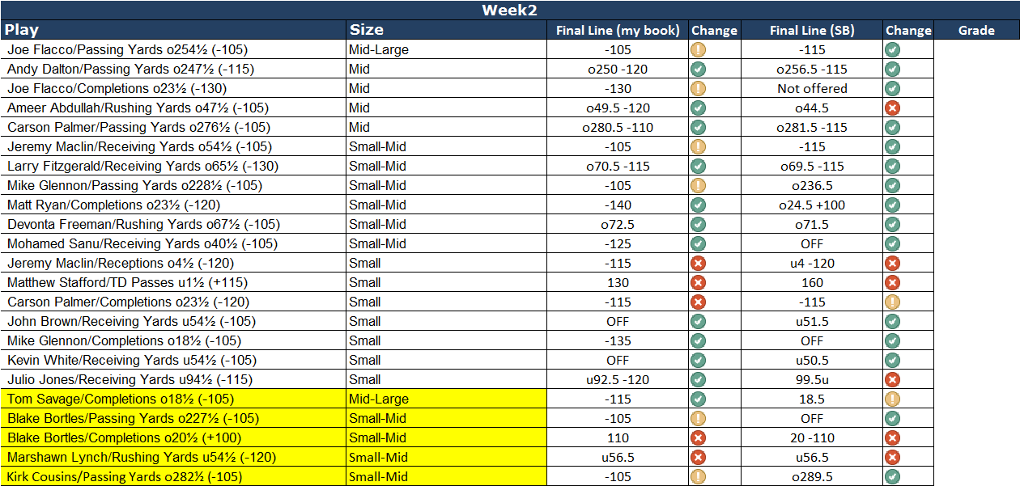Click the green check in Mohamed Sanu SB Change column
Viewport: 1020px width, 486px height.
click(x=892, y=243)
